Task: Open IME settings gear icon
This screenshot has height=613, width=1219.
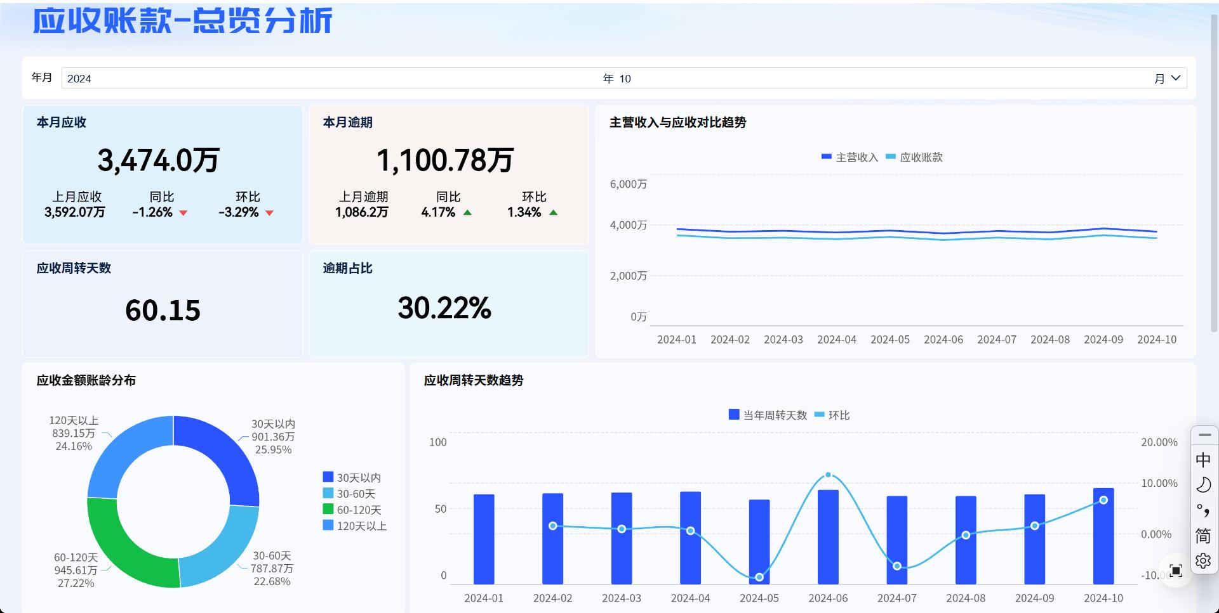Action: [x=1203, y=561]
